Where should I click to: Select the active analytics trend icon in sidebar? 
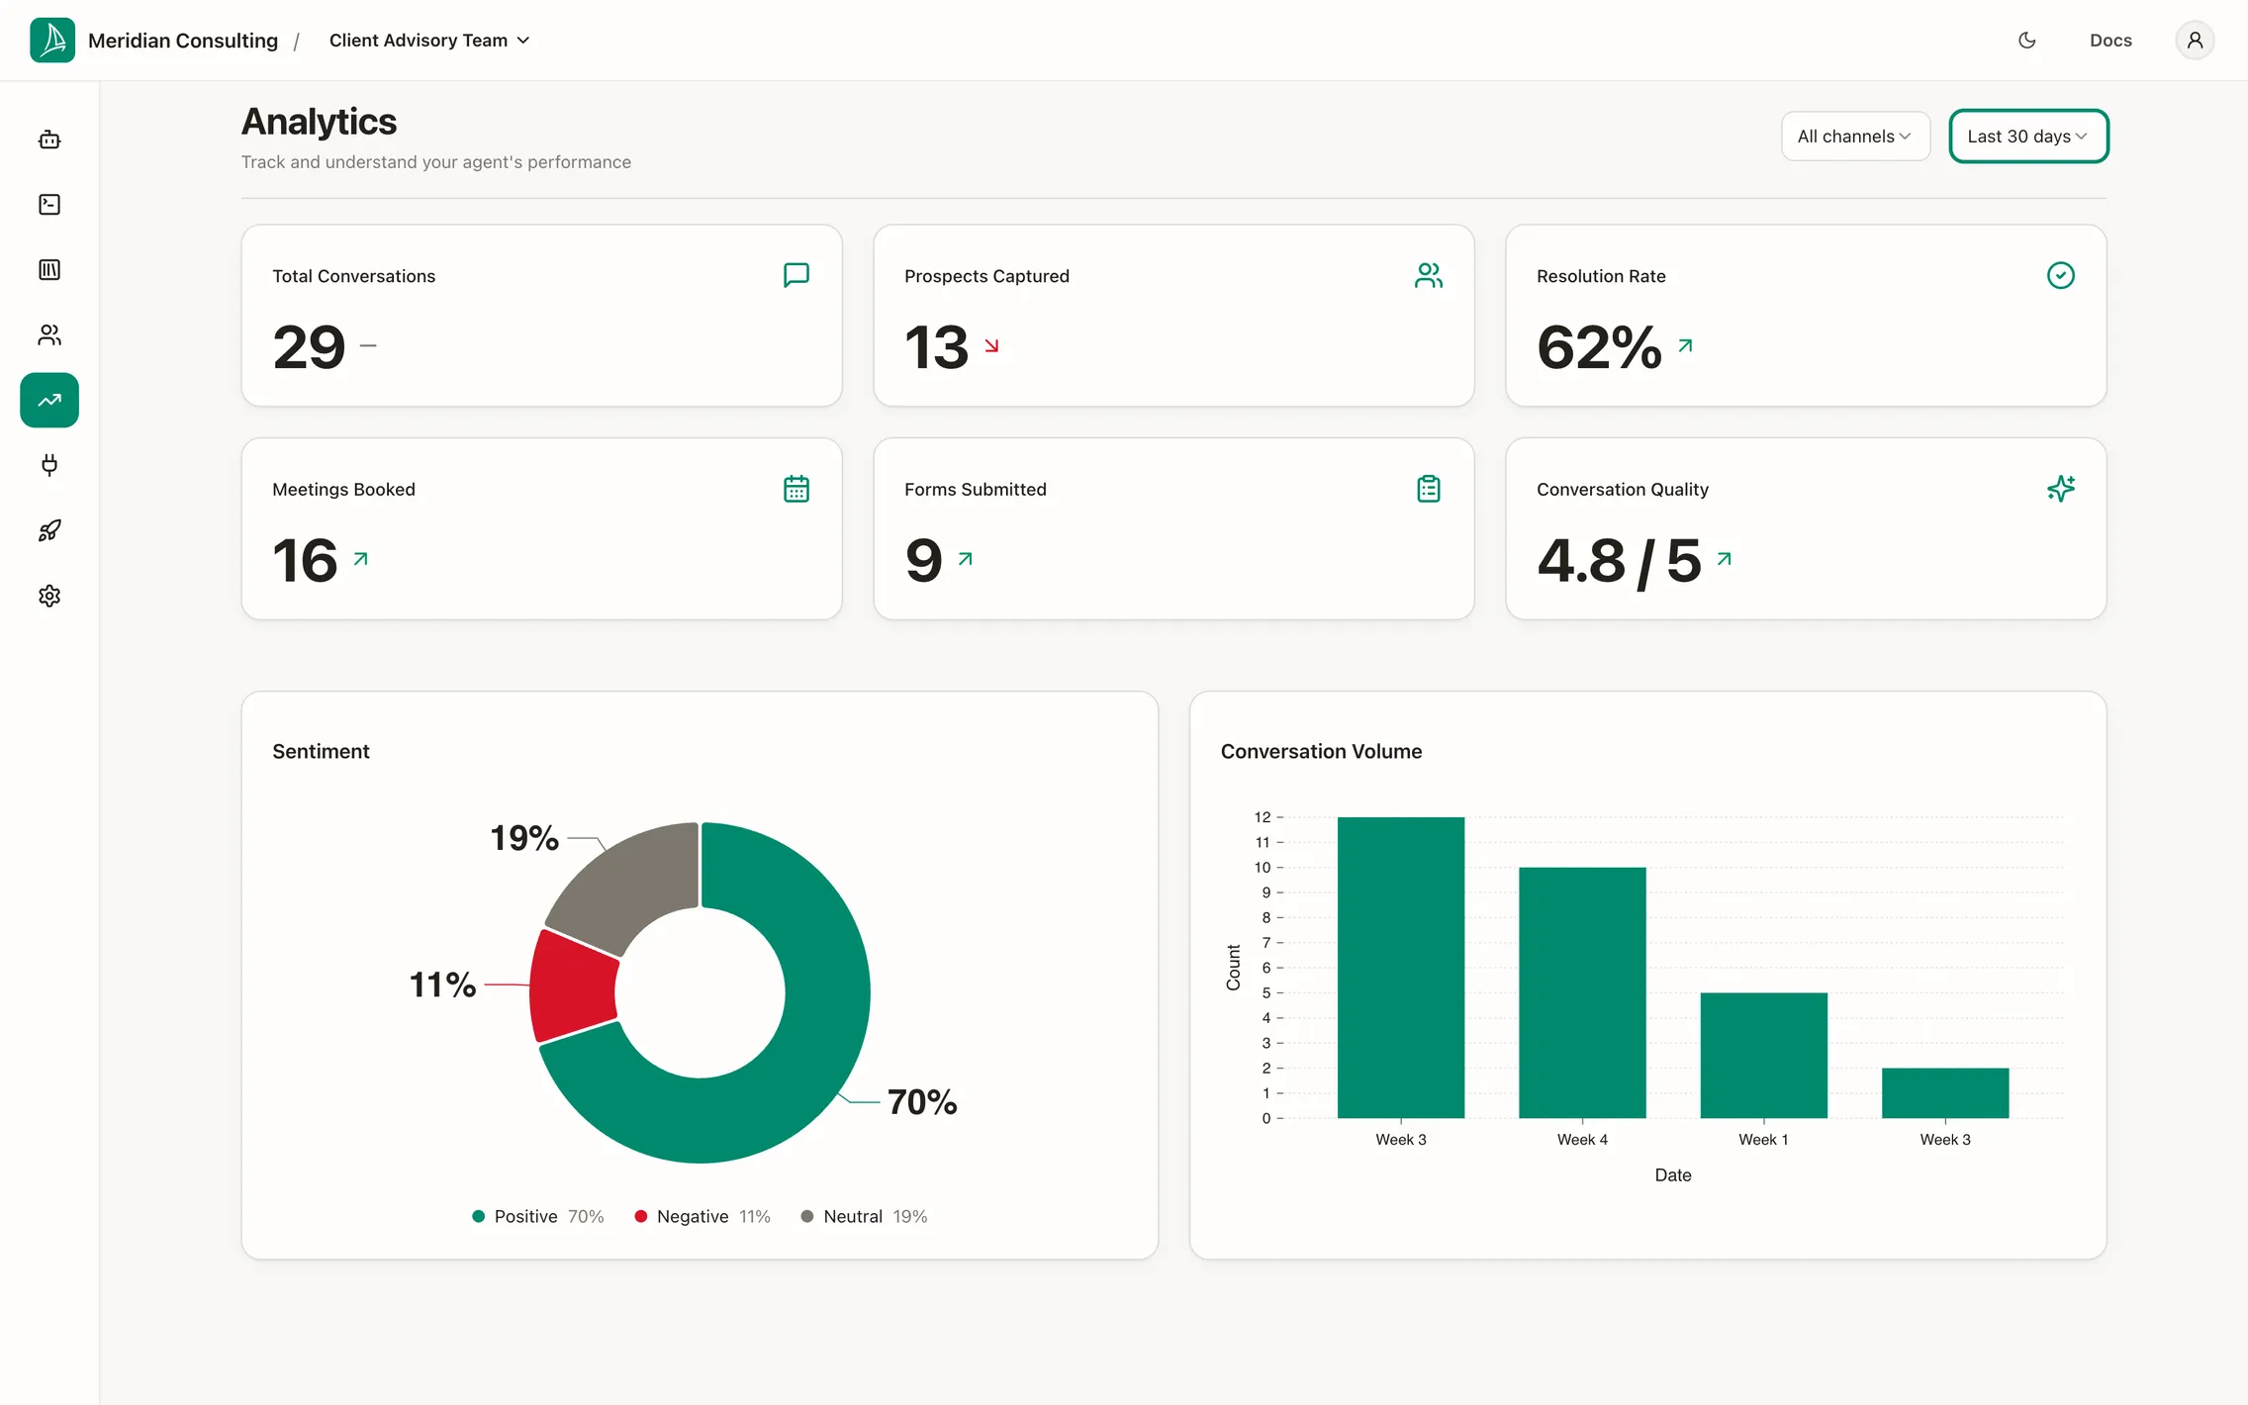tap(49, 400)
